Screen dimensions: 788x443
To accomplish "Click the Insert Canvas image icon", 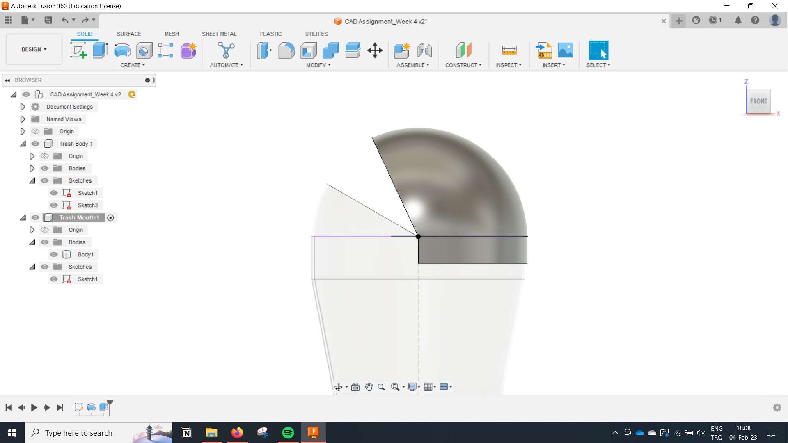I will (x=565, y=50).
